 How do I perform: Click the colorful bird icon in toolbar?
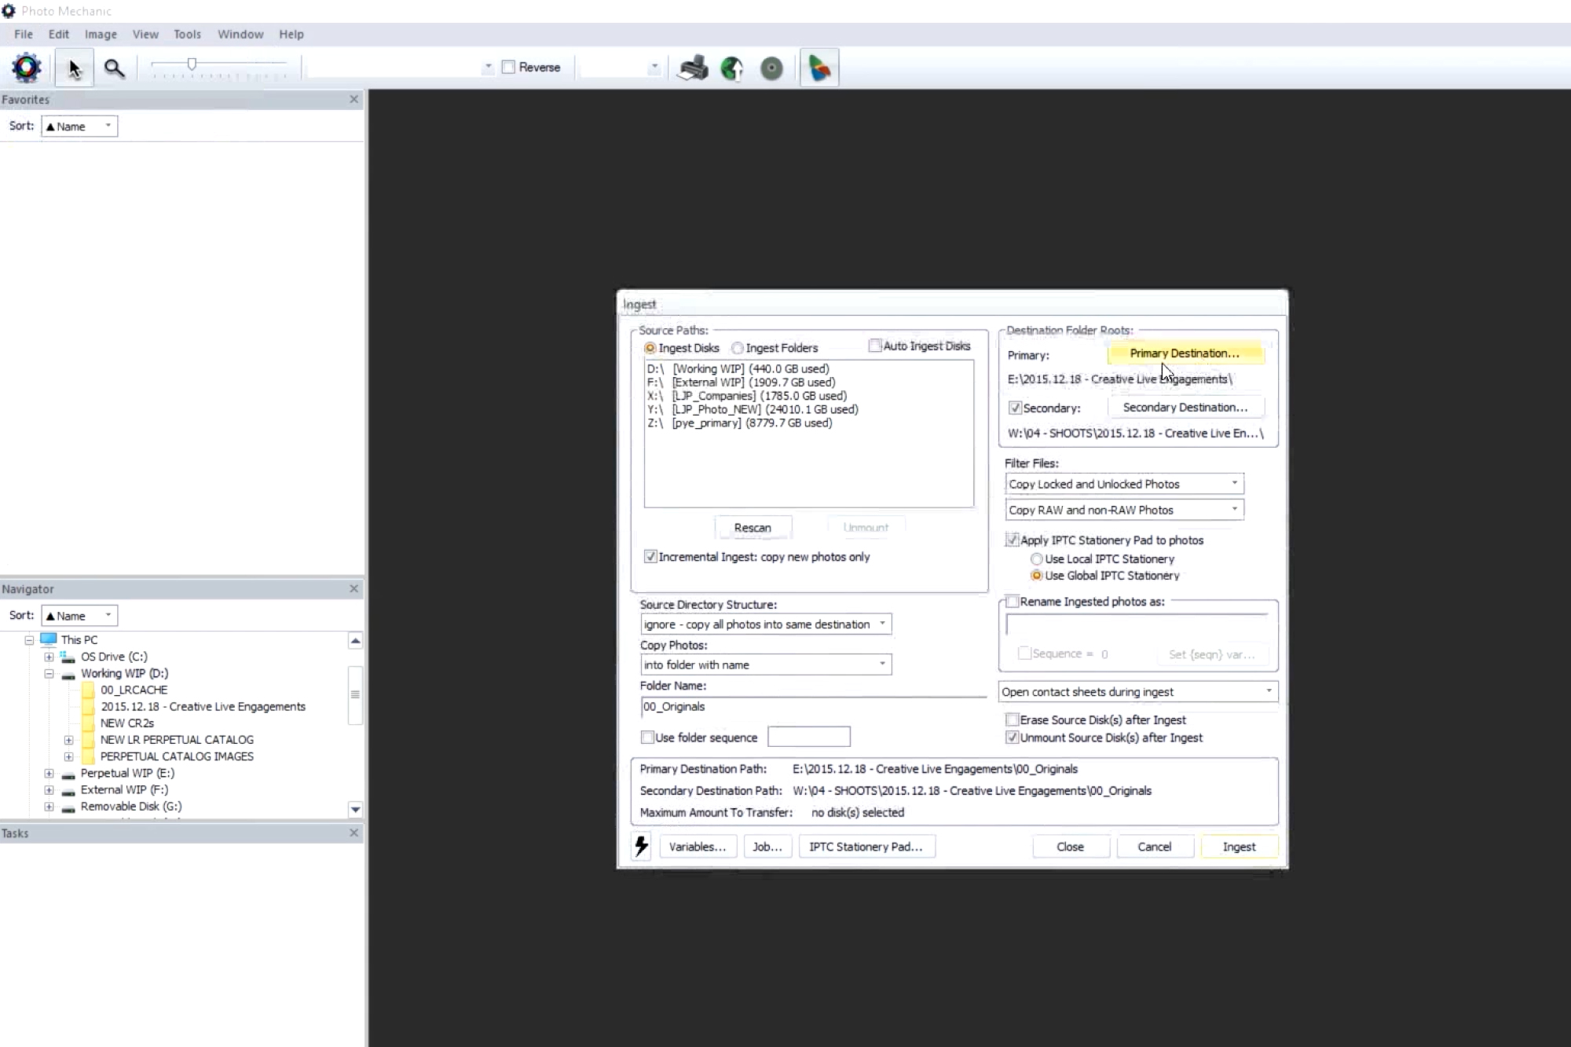pyautogui.click(x=819, y=68)
